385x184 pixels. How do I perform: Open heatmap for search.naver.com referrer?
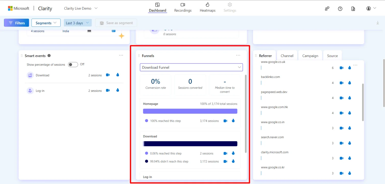[x=350, y=143]
